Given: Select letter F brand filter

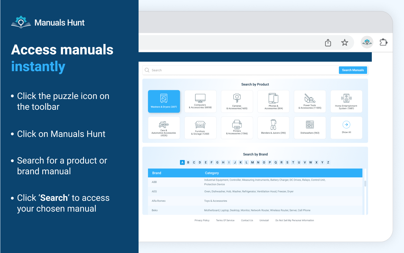Looking at the screenshot, I should pos(211,163).
